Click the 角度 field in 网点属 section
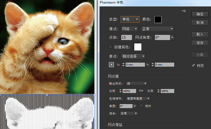The image size is (211, 129). click(126, 106)
